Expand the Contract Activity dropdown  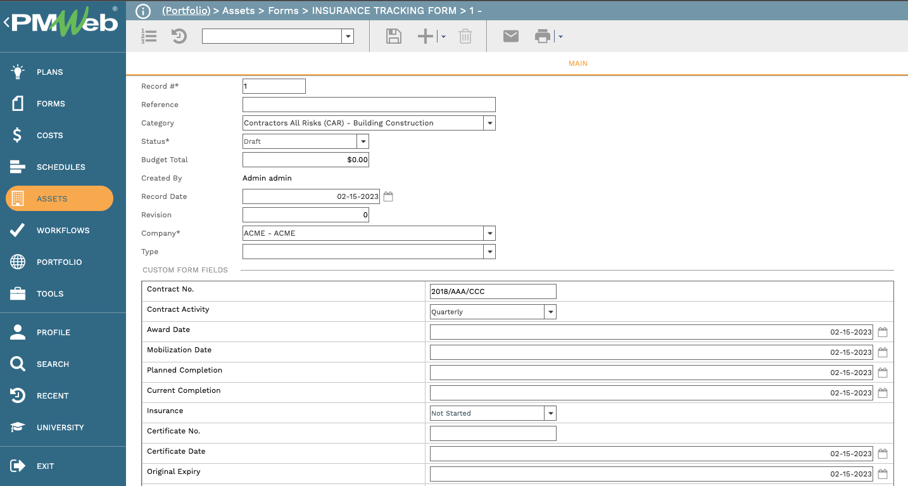coord(550,312)
